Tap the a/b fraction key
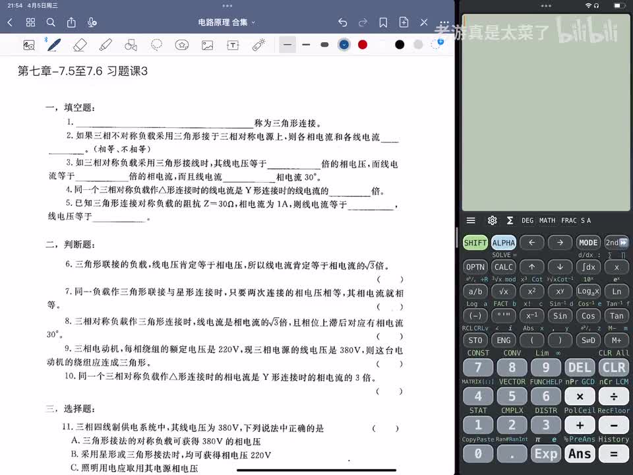The image size is (633, 475). click(x=475, y=291)
